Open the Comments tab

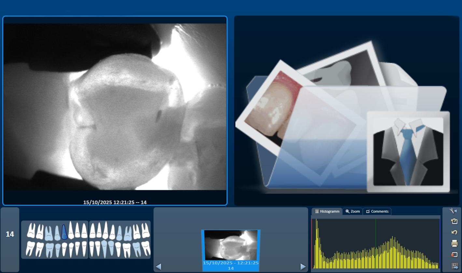pyautogui.click(x=377, y=211)
